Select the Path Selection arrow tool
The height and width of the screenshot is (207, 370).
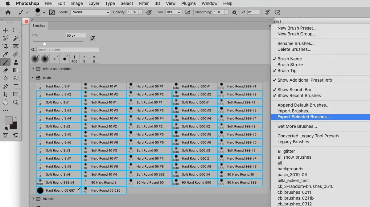coord(6,95)
